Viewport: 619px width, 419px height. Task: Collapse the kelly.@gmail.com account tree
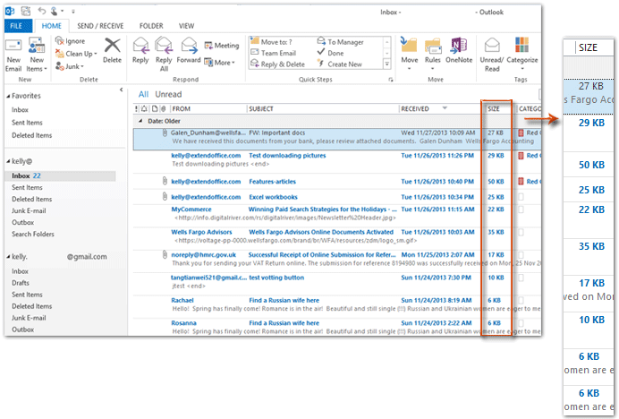(8, 257)
